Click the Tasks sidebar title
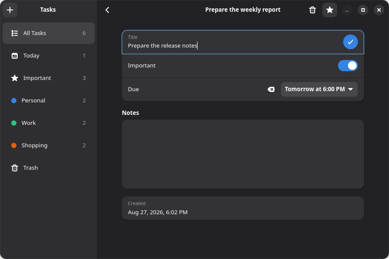389x259 pixels. pyautogui.click(x=48, y=9)
